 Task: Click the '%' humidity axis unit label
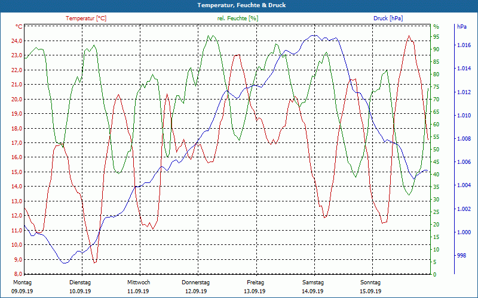point(436,27)
